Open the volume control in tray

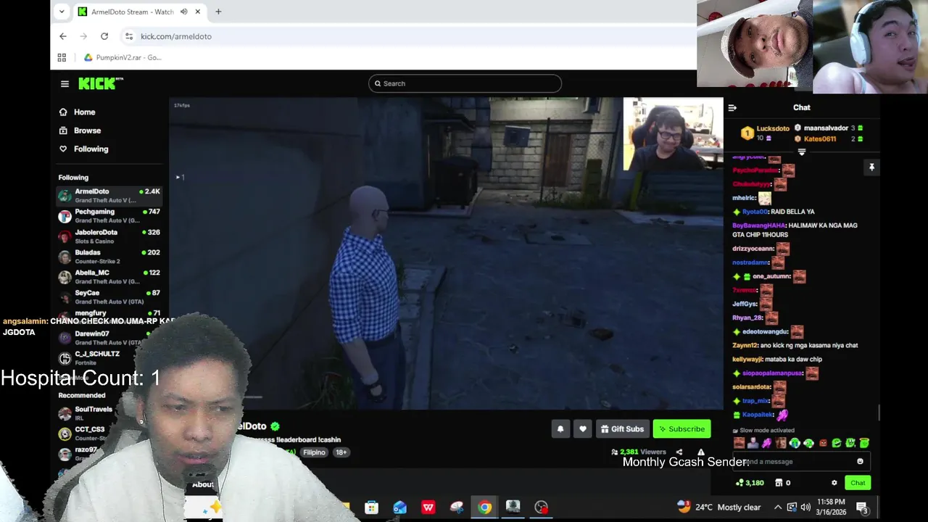point(805,507)
